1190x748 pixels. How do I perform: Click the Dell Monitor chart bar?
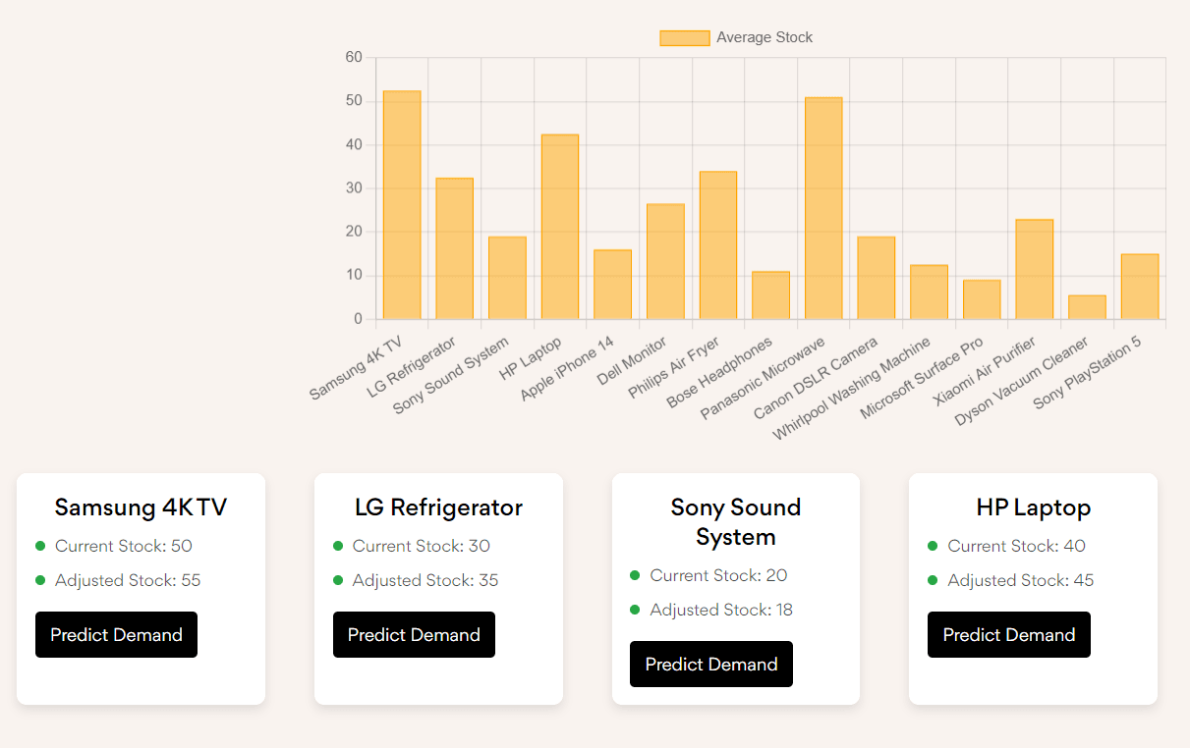(x=665, y=261)
